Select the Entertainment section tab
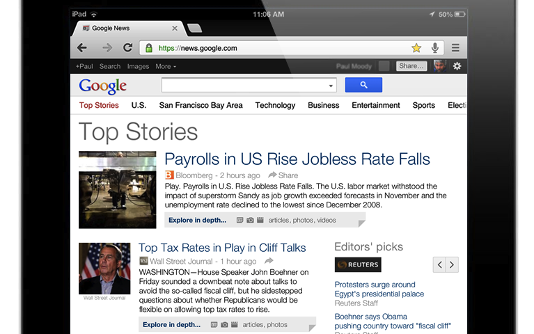The width and height of the screenshot is (534, 334). 376,105
